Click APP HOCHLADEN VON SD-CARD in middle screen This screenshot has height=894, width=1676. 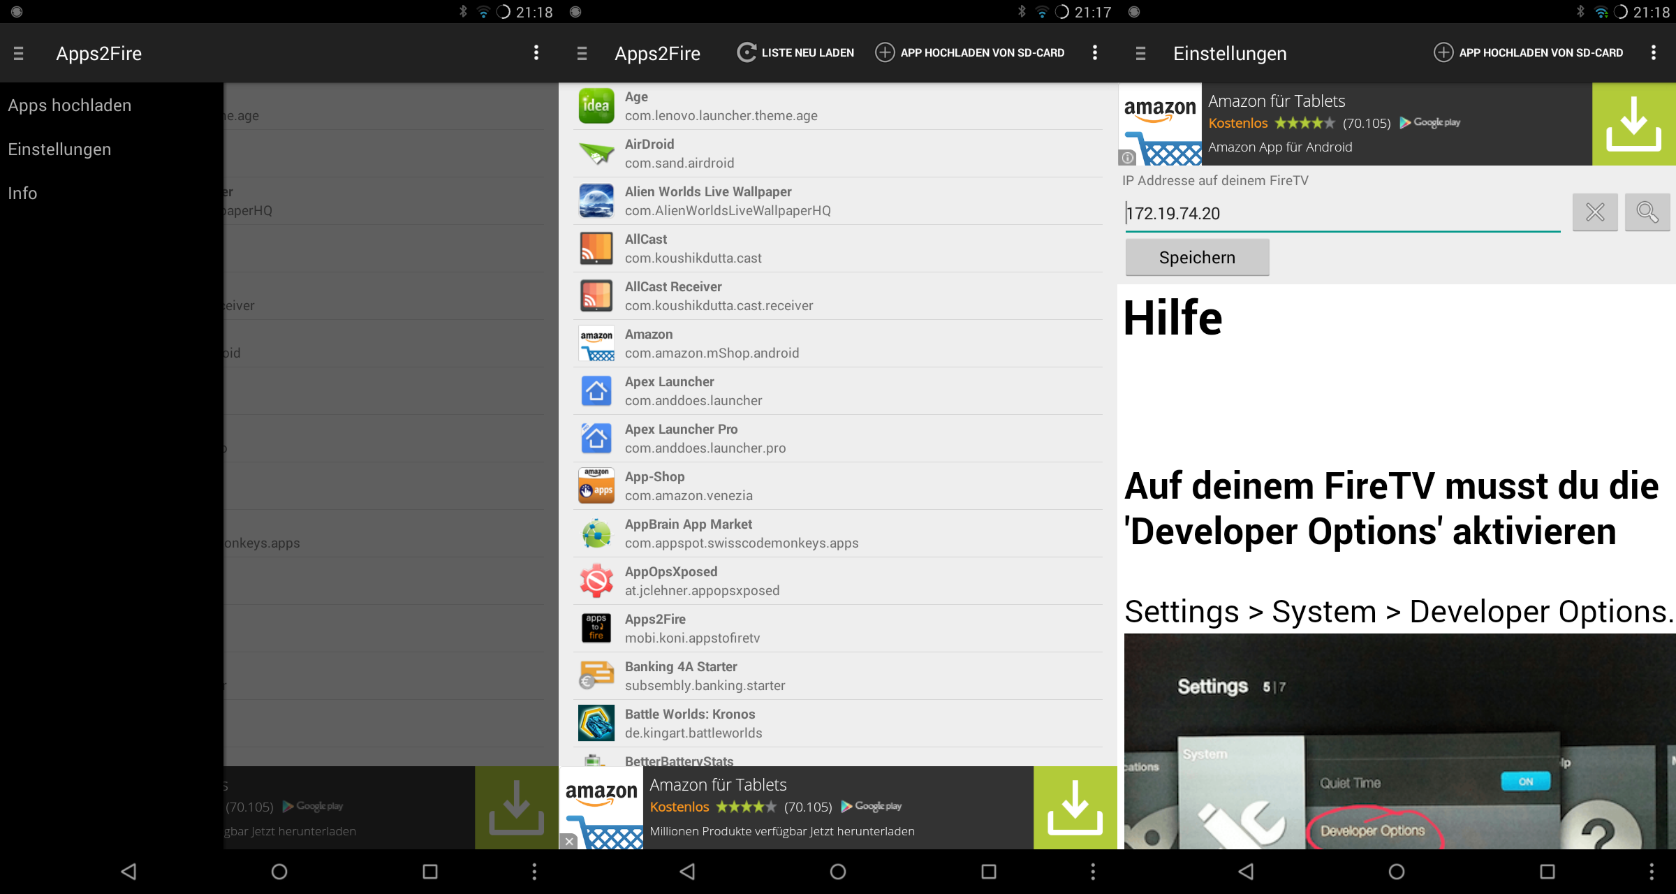pyautogui.click(x=971, y=53)
